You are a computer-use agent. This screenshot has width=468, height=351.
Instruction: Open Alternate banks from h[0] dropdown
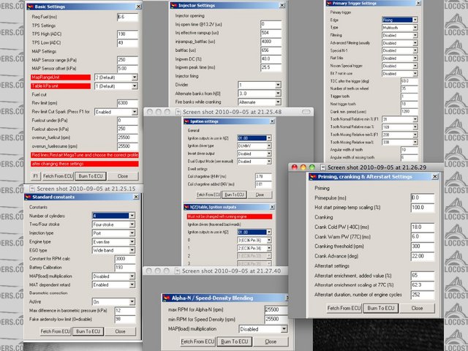point(278,94)
